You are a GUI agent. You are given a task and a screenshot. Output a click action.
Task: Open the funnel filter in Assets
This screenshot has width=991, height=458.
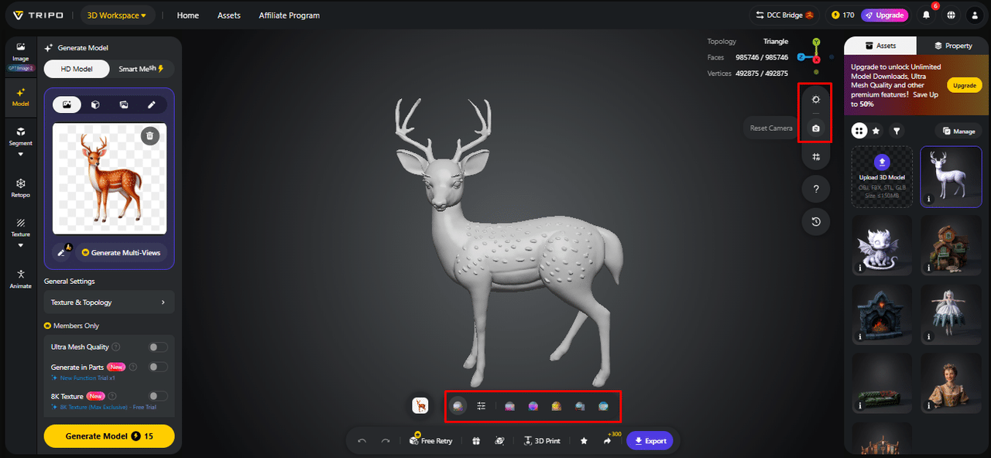(x=897, y=131)
